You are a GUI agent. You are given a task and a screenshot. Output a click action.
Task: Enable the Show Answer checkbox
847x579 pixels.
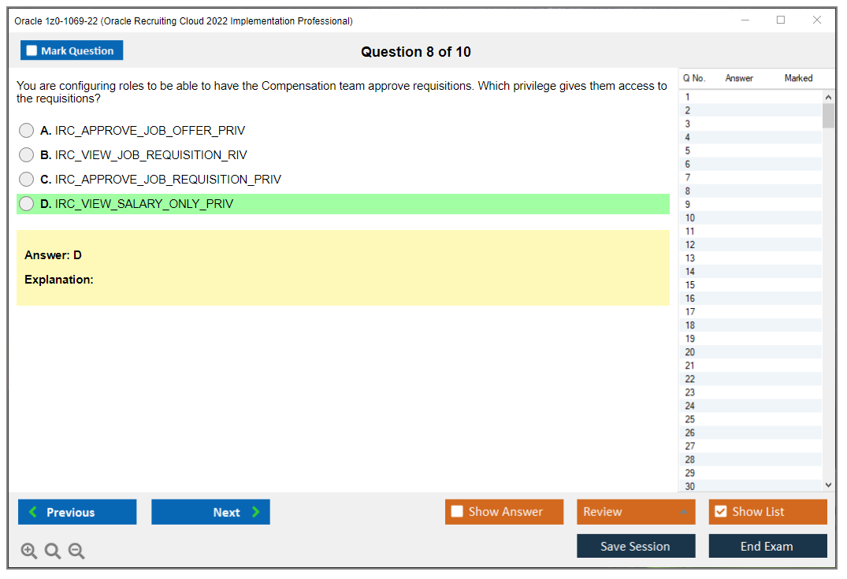pyautogui.click(x=457, y=511)
